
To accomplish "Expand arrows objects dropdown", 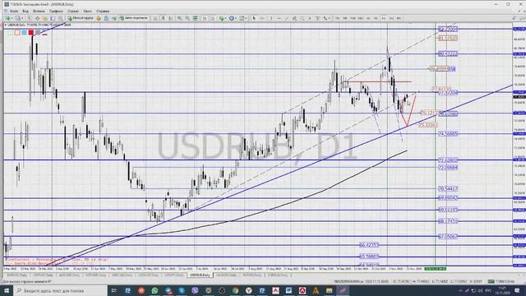I will (x=330, y=18).
